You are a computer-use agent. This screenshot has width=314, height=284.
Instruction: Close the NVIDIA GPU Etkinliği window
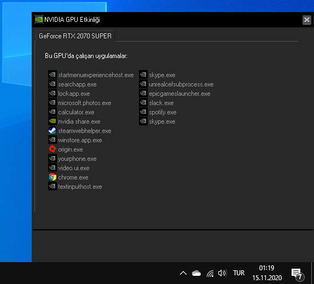coord(306,20)
